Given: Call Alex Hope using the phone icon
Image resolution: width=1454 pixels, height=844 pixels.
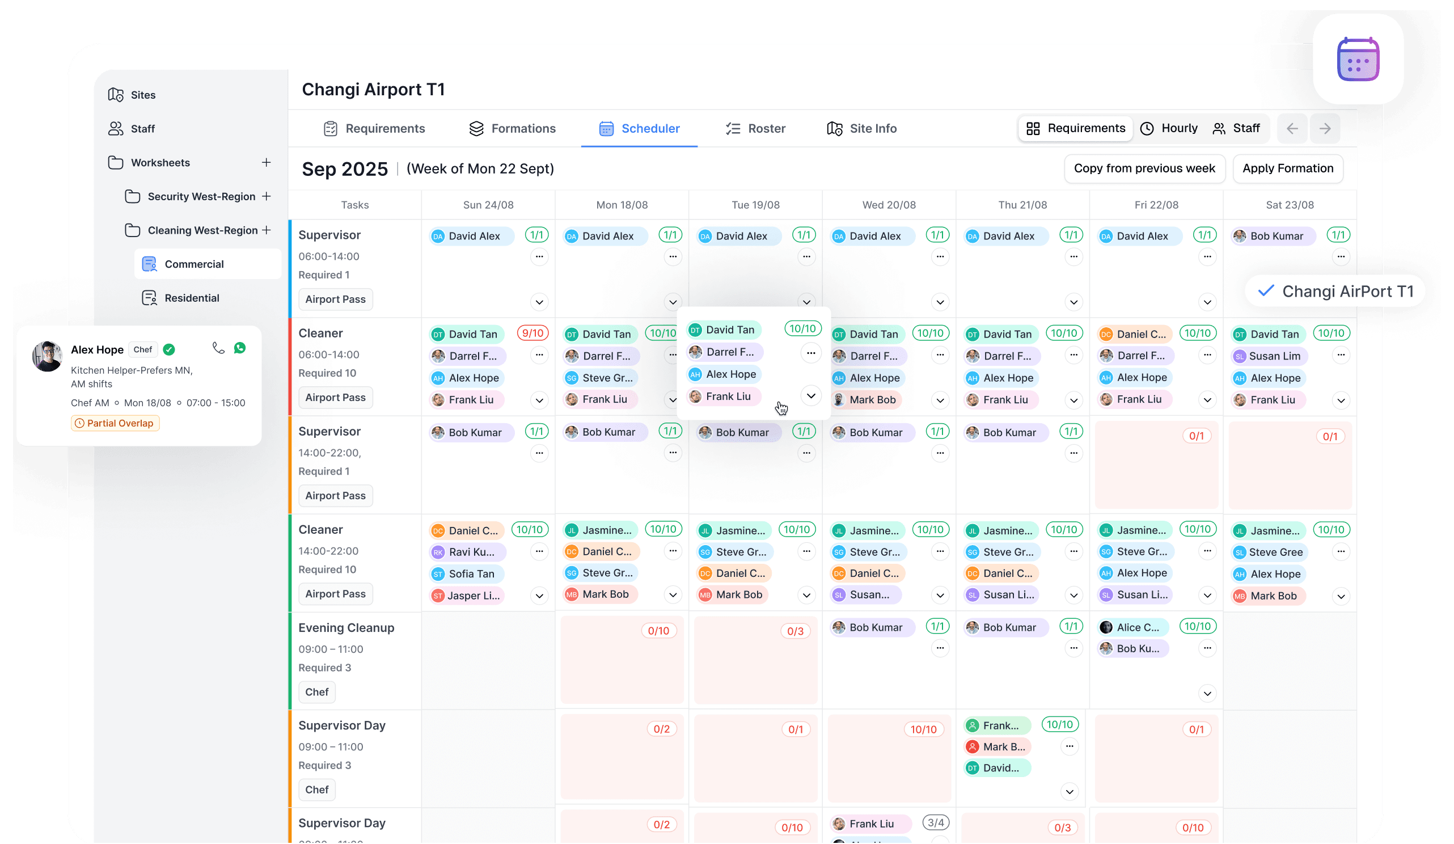Looking at the screenshot, I should pos(218,348).
